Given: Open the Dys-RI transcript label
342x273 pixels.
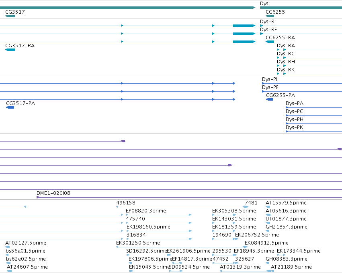Looking at the screenshot, I should click(268, 22).
